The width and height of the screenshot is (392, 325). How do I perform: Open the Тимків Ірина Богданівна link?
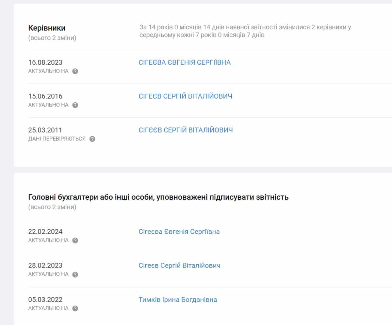[x=178, y=300]
